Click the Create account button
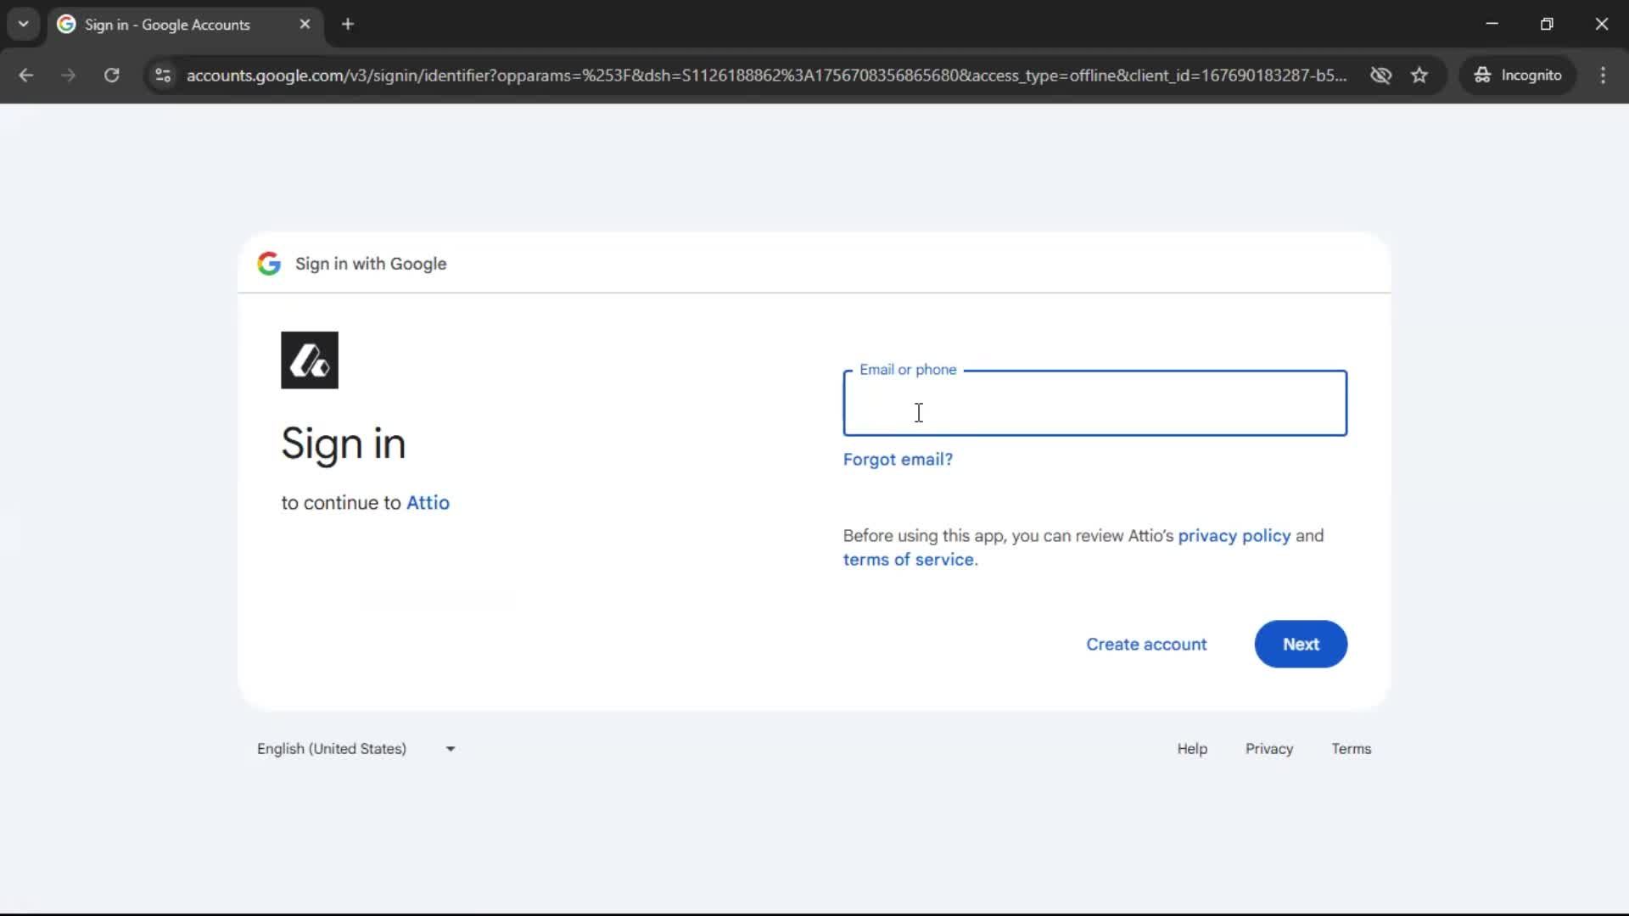Screen dimensions: 1629x916 [x=1146, y=645]
